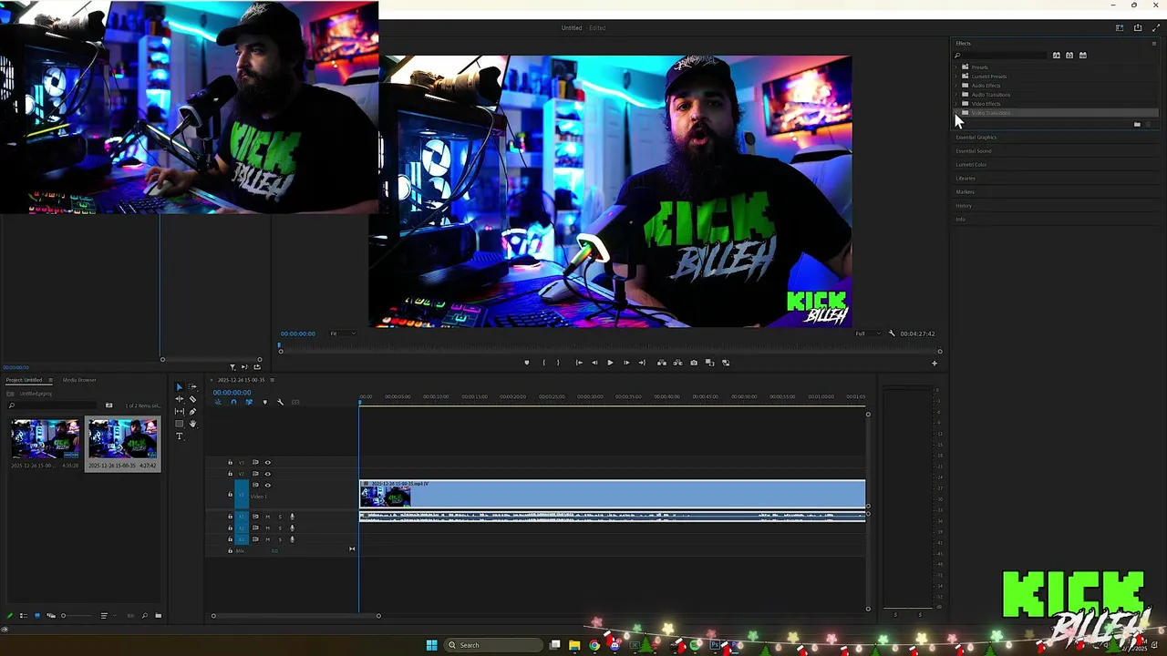The height and width of the screenshot is (656, 1167).
Task: Click the new bin icon in Effects panel
Action: (1137, 125)
